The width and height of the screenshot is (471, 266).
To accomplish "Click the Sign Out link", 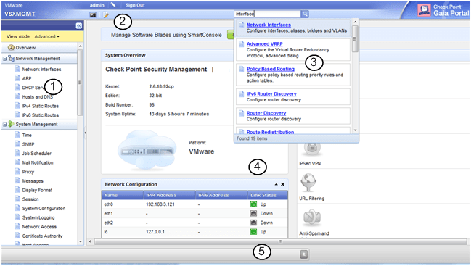I will [135, 5].
